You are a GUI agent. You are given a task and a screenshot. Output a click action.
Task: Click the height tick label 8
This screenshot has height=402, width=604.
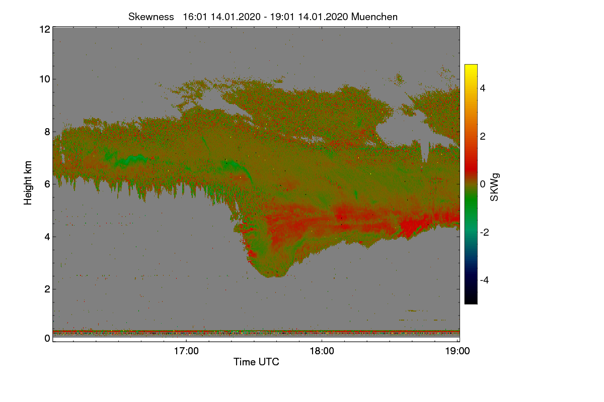point(47,132)
